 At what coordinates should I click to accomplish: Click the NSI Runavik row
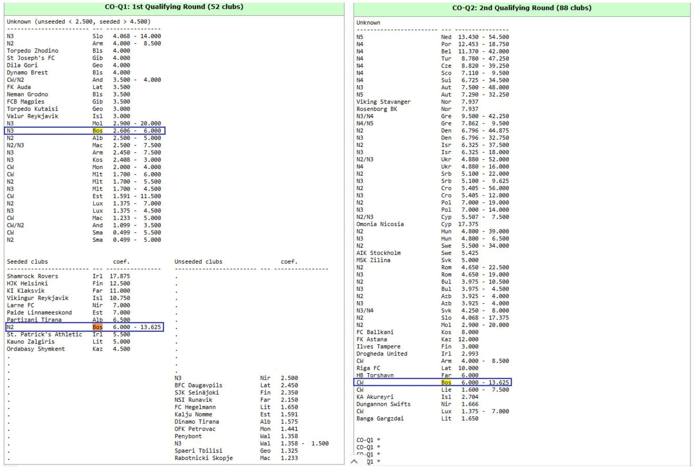point(236,400)
